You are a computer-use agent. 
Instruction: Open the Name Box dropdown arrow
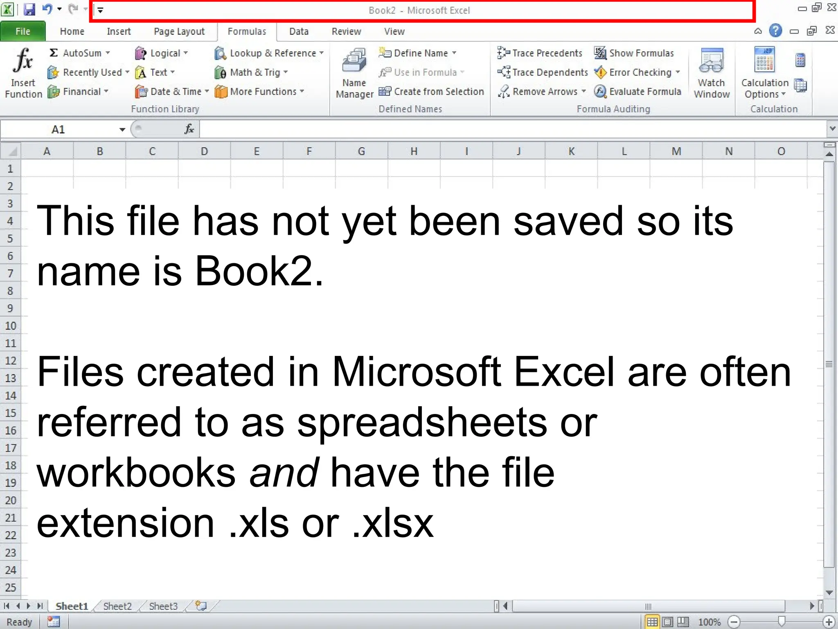coord(122,130)
